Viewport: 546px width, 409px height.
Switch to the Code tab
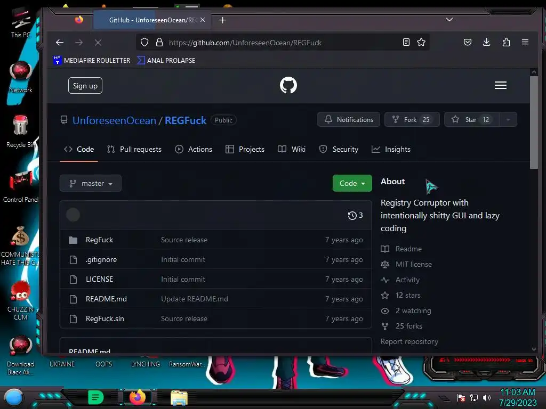[x=79, y=149]
